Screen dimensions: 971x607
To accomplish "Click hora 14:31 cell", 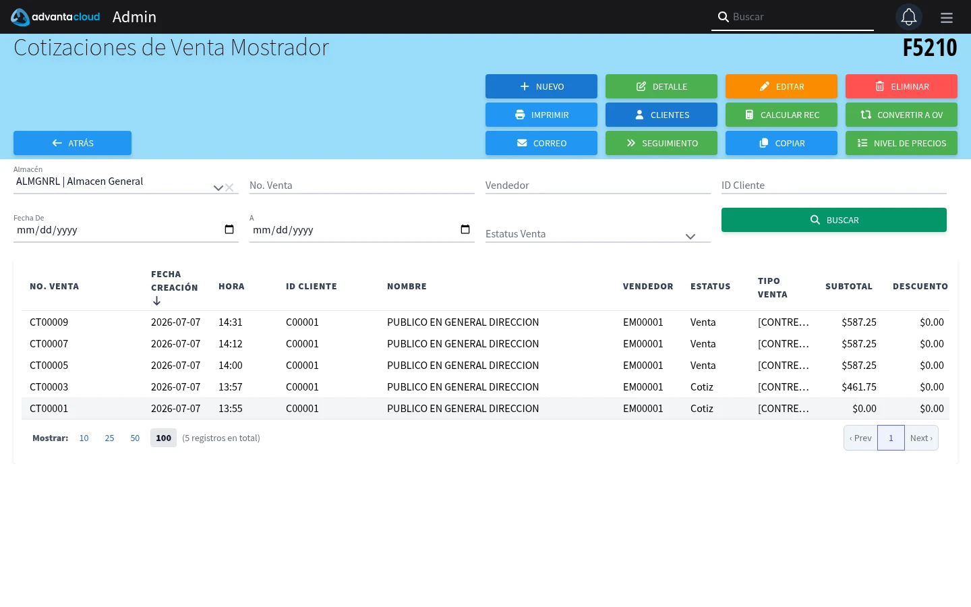I will coord(230,322).
